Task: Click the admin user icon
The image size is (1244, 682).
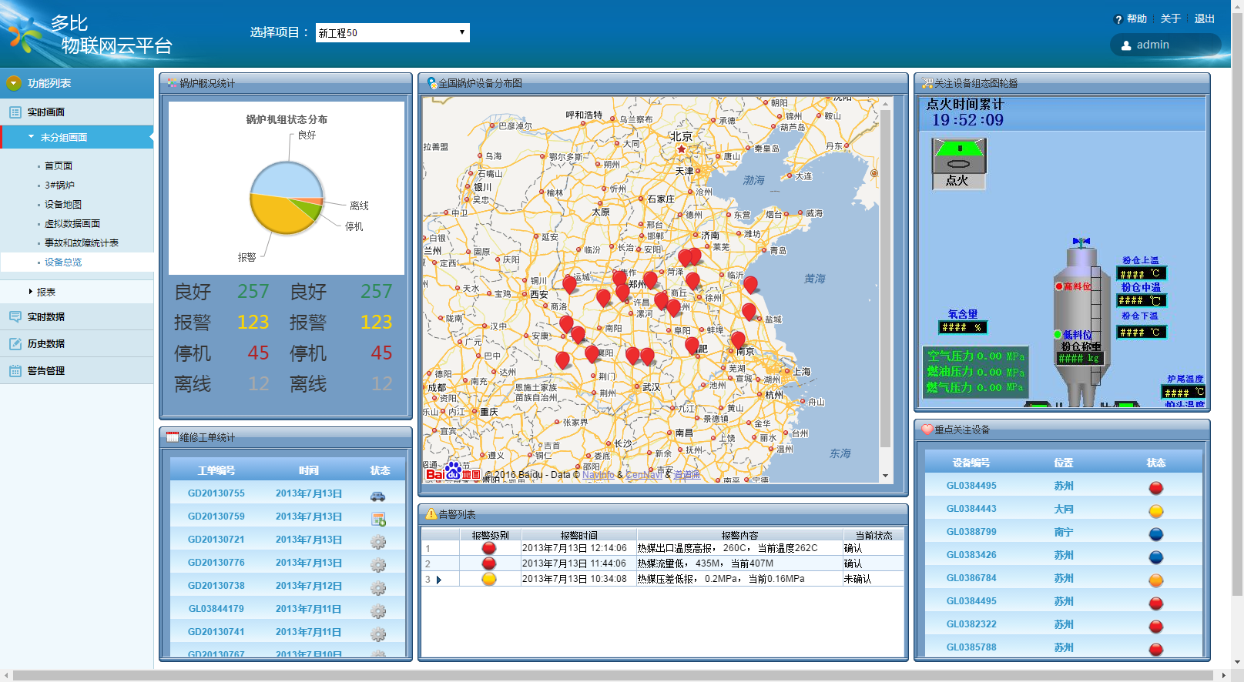Action: (1126, 45)
